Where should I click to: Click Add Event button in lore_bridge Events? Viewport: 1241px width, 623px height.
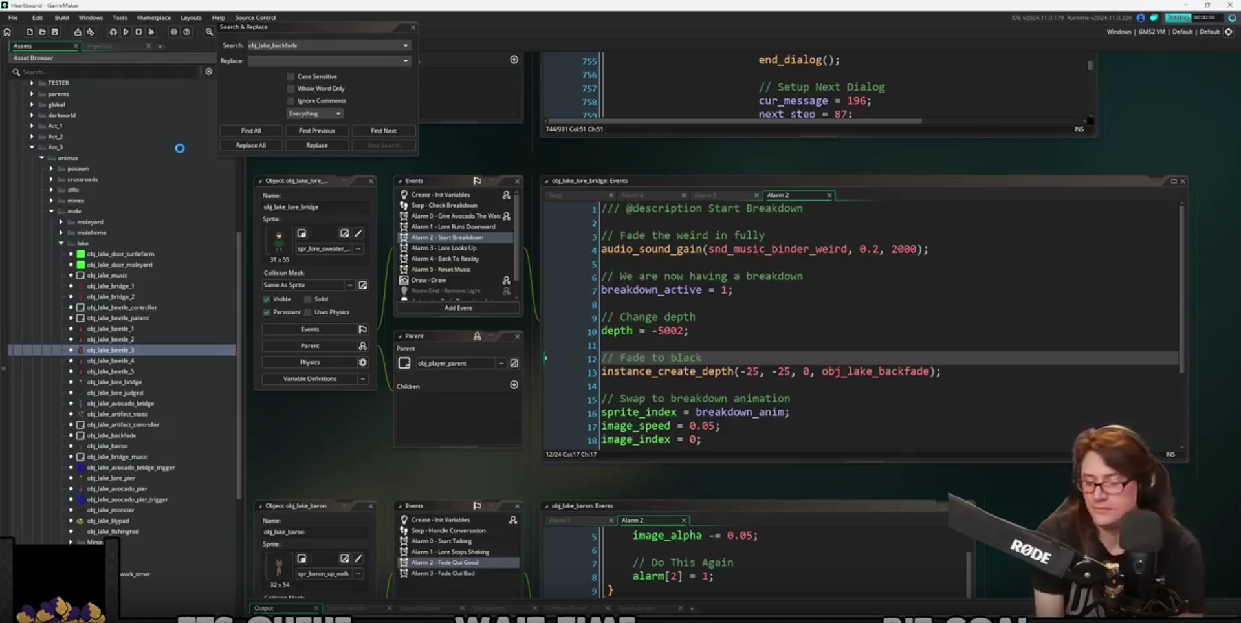458,309
